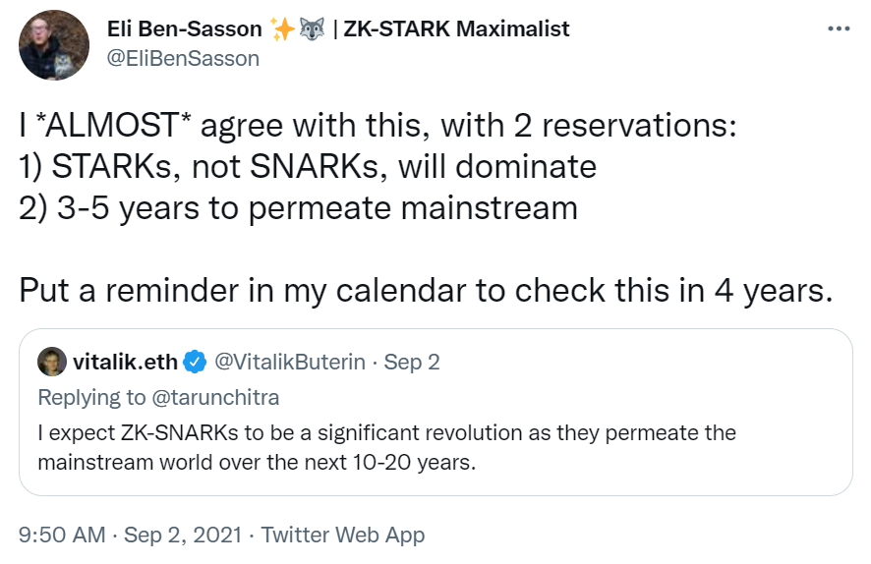Click the 9:50 AM tweet timestamp
The height and width of the screenshot is (564, 871).
61,535
